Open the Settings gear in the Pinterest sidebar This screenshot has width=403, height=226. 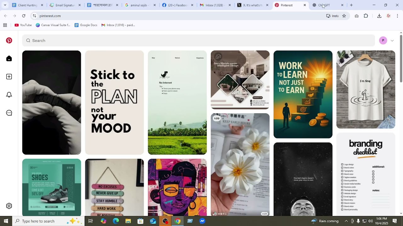(x=9, y=206)
